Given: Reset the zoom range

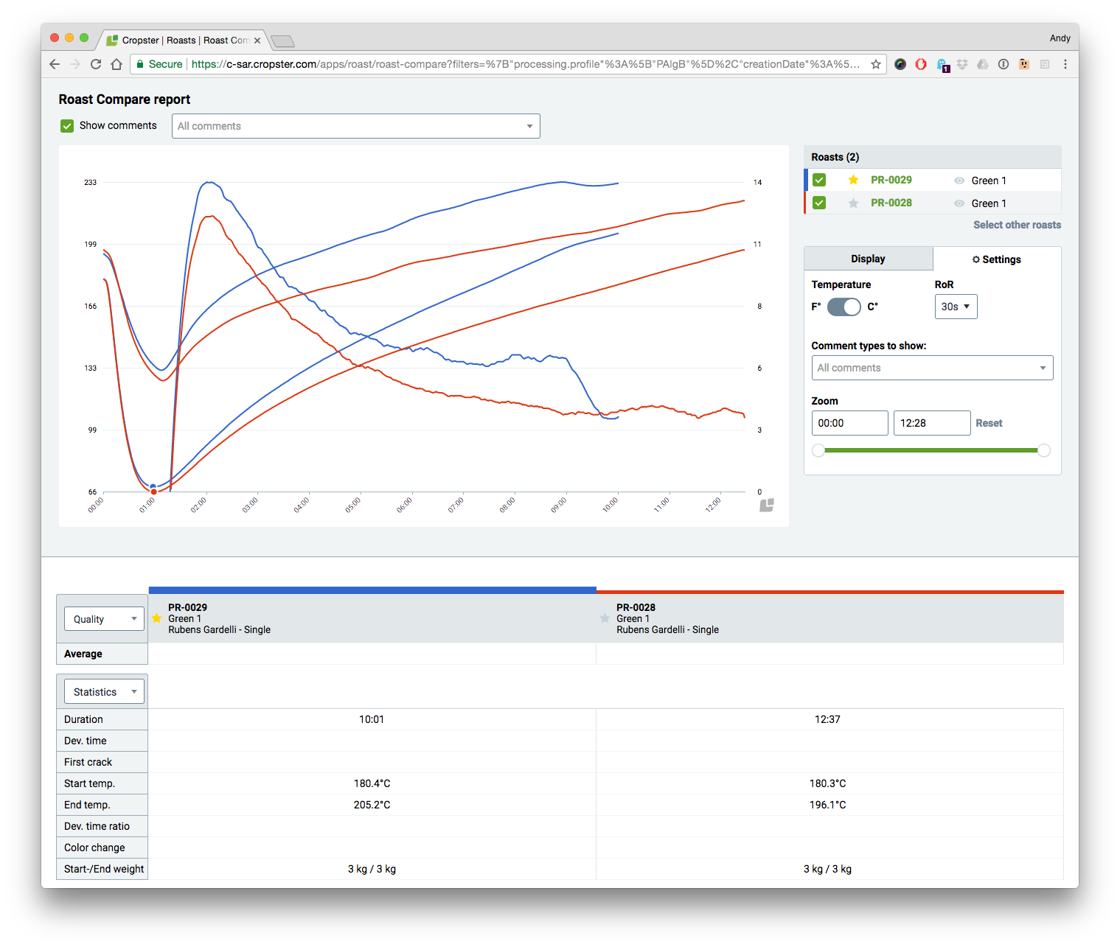Looking at the screenshot, I should 989,423.
